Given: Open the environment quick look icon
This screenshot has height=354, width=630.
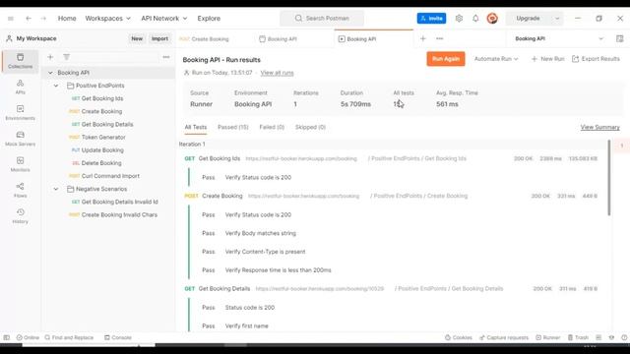Looking at the screenshot, I should pos(619,38).
